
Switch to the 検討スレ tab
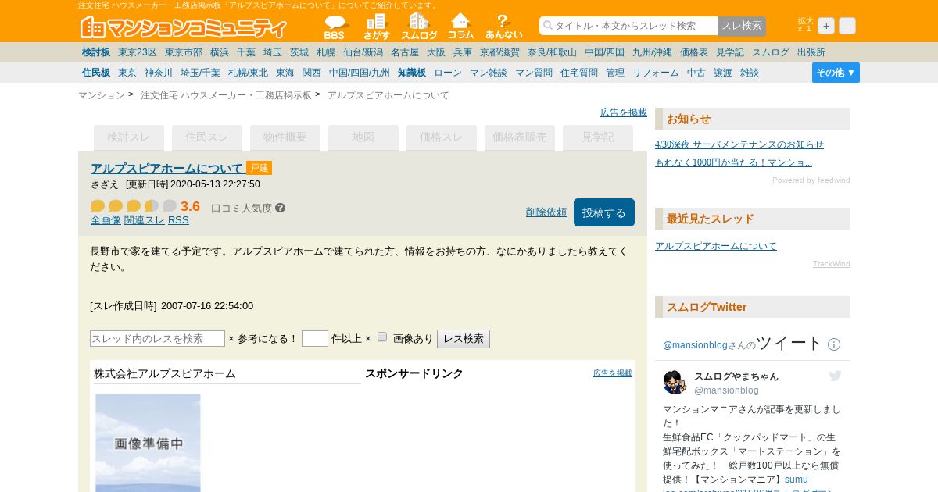pyautogui.click(x=129, y=137)
